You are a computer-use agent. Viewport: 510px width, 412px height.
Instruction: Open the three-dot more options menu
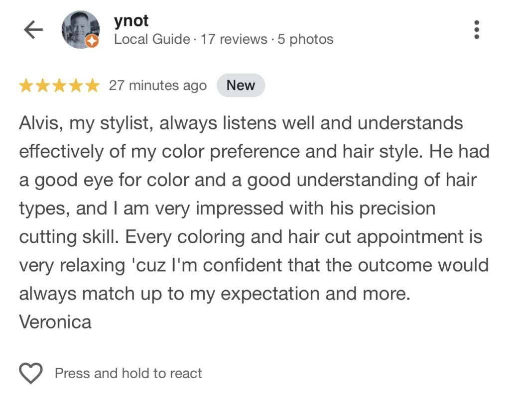477,30
